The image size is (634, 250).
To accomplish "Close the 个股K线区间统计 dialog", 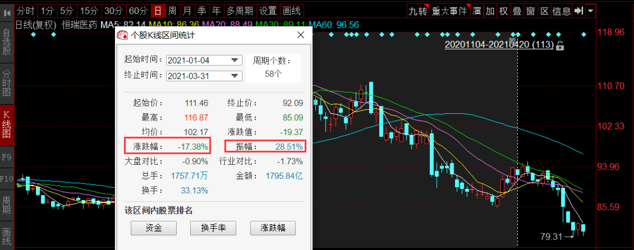I will point(301,35).
